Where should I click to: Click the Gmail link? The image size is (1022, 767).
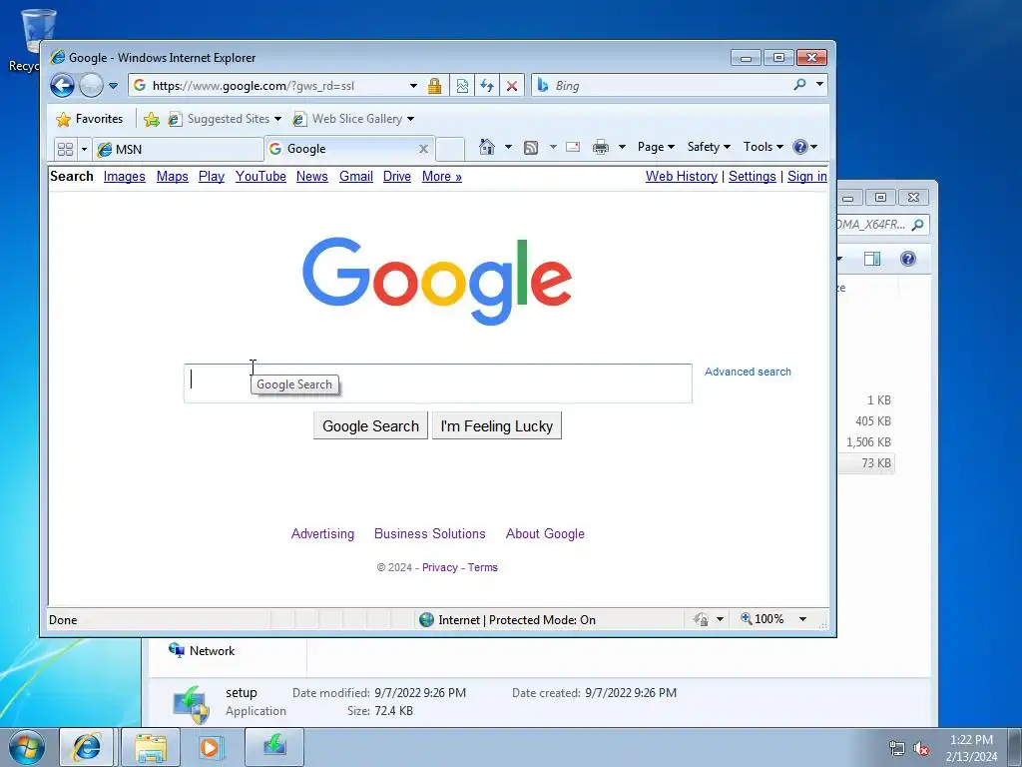click(x=356, y=176)
